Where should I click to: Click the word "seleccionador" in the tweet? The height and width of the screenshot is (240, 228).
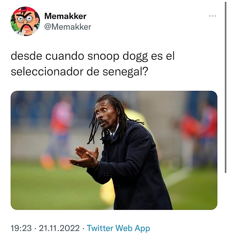pos(47,72)
